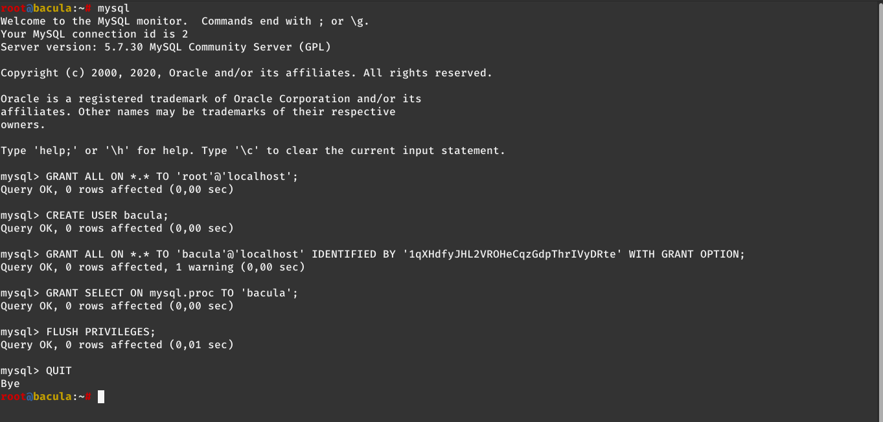This screenshot has height=422, width=883.
Task: Click the GRANT SELECT ON mysql.proc line
Action: coord(150,293)
